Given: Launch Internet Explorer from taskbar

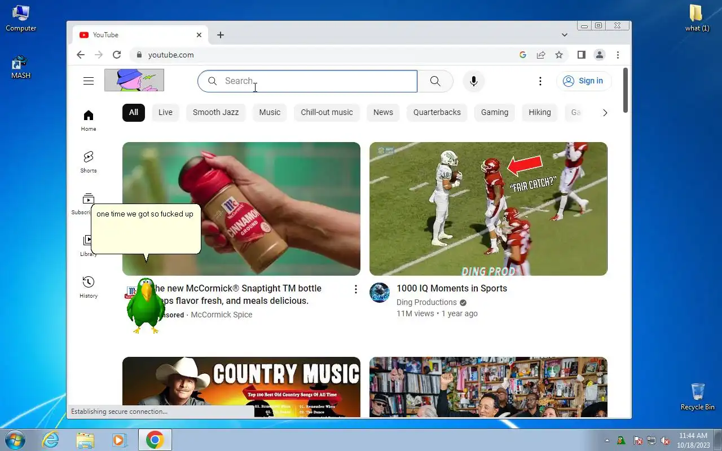Looking at the screenshot, I should point(51,440).
